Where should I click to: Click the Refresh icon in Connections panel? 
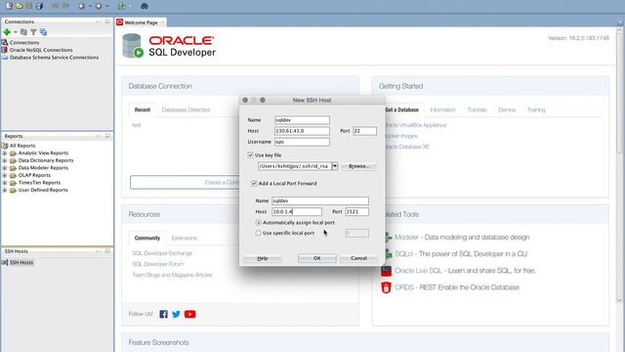pos(23,32)
